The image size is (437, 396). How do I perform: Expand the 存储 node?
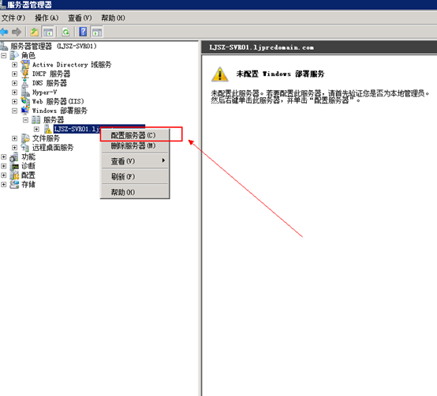tap(4, 185)
